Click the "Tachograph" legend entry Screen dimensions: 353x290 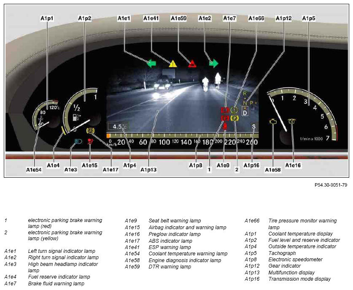coord(282,253)
